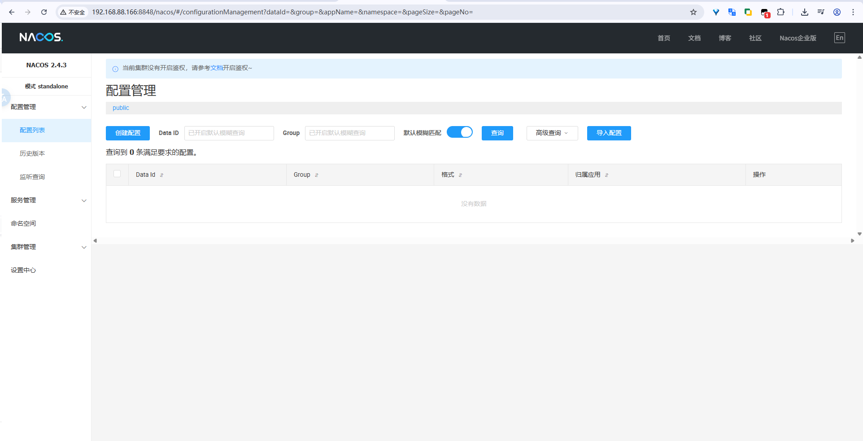Open Chrome three-dot menu
The width and height of the screenshot is (863, 441).
click(853, 12)
